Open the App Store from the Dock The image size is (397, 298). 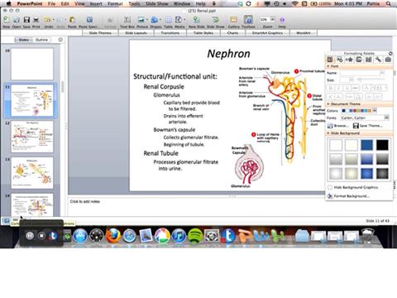tap(80, 236)
